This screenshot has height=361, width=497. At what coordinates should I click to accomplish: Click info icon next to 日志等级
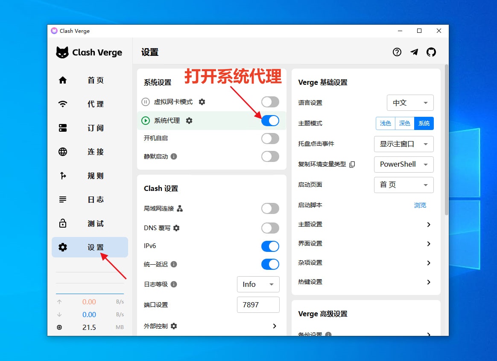tap(174, 284)
